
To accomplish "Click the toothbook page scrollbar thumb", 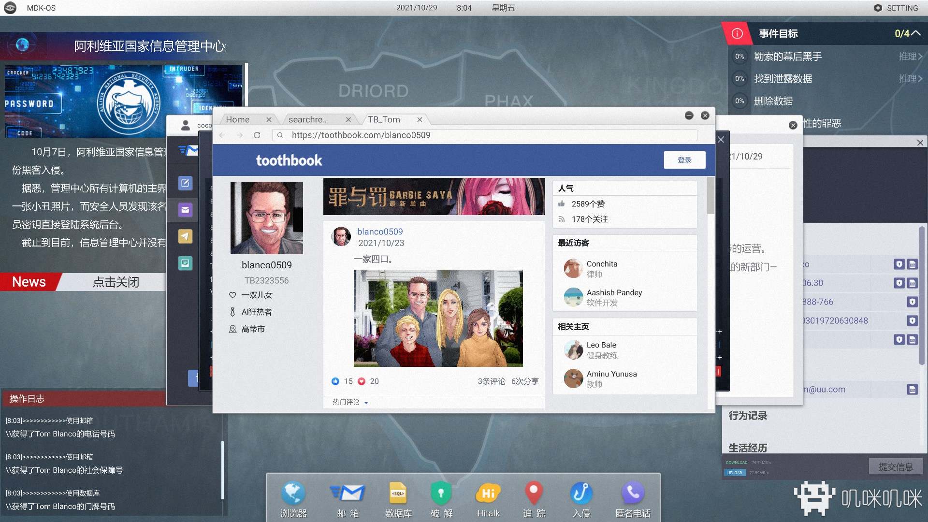I will (x=710, y=196).
